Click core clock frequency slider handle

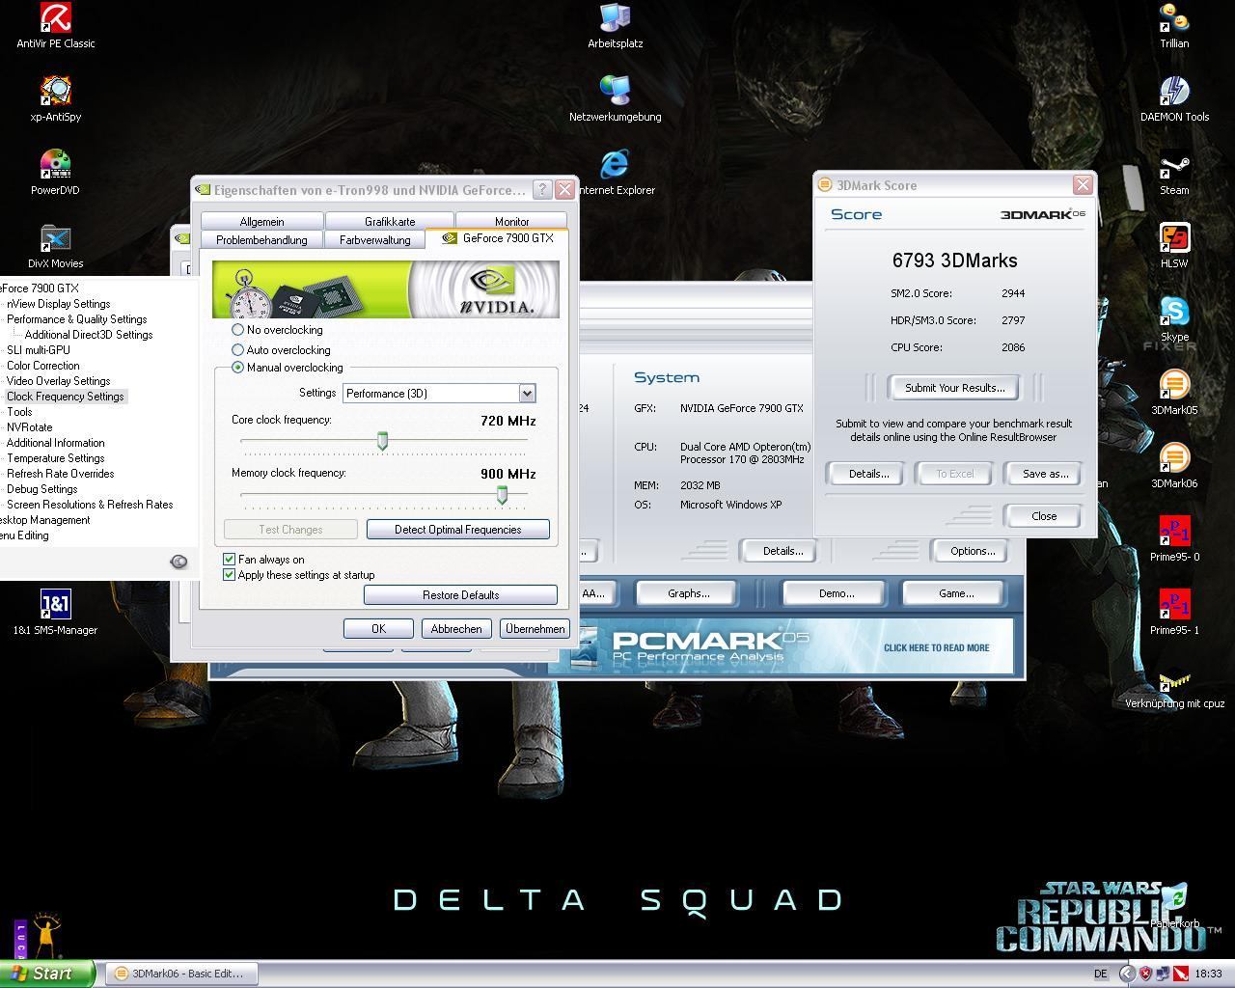click(382, 441)
